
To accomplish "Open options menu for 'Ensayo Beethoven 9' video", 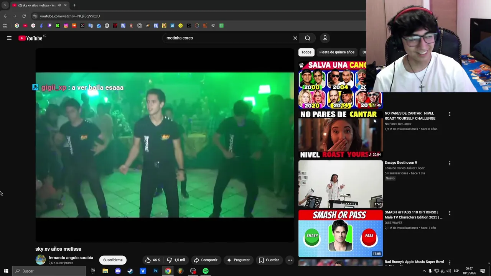I will point(450,163).
